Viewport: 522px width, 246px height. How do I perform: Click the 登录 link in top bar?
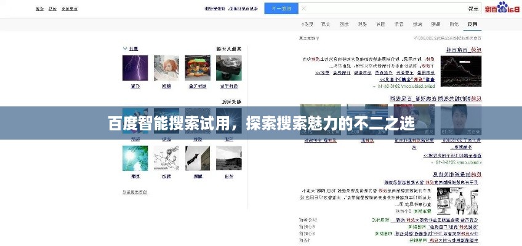pyautogui.click(x=39, y=9)
